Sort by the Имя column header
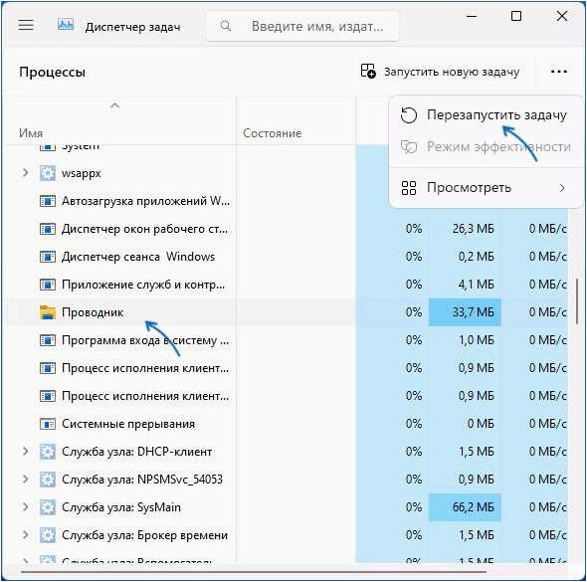Screen dimensions: 587x582 pos(31,133)
